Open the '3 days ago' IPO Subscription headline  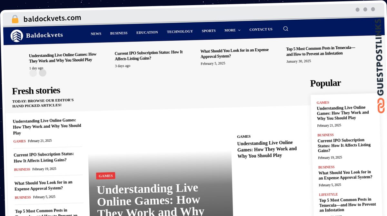point(149,55)
